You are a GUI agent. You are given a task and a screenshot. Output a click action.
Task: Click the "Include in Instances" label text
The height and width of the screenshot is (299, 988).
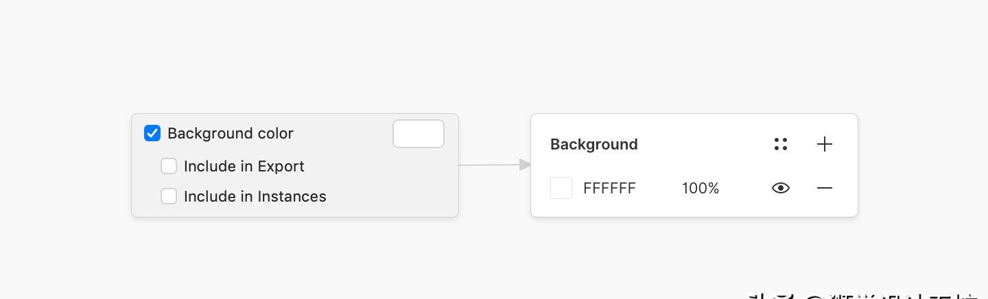[255, 196]
